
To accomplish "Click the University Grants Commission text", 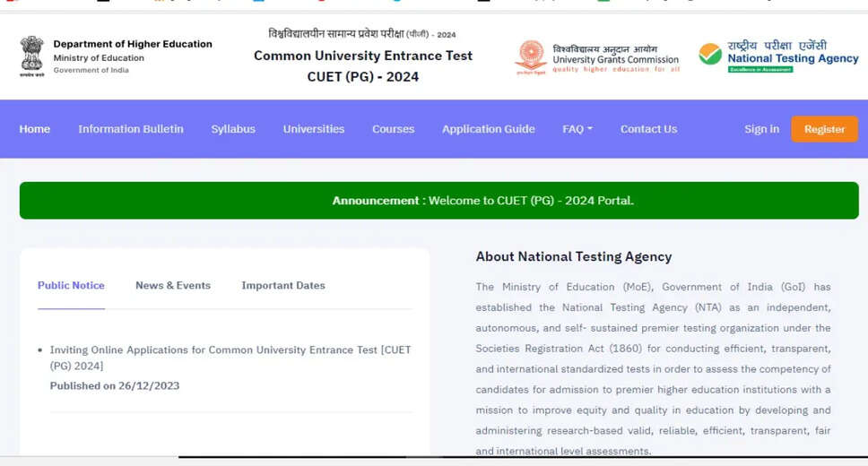I will (x=615, y=60).
